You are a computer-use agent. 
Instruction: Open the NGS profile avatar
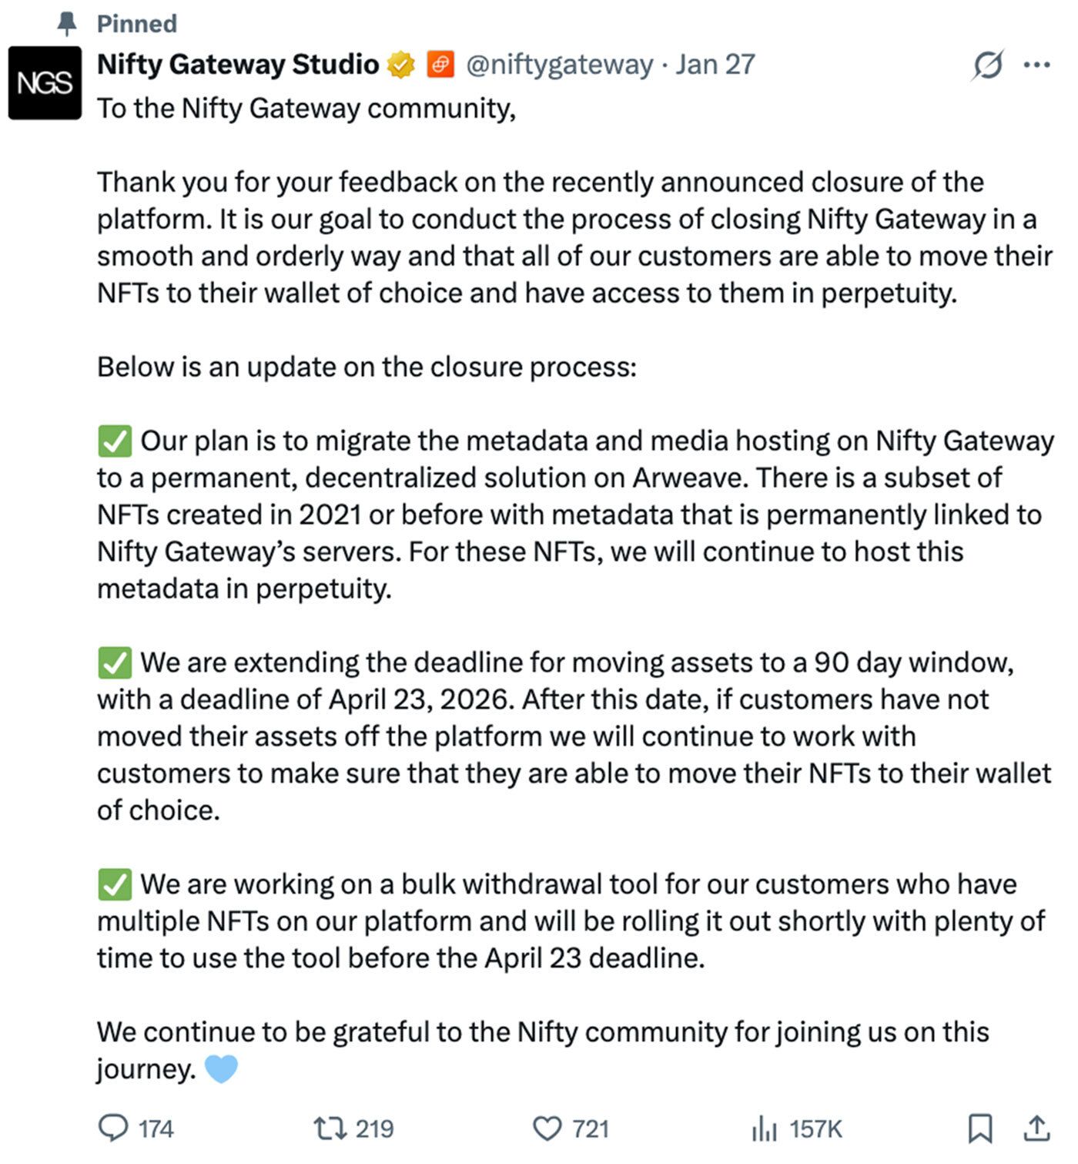[45, 83]
